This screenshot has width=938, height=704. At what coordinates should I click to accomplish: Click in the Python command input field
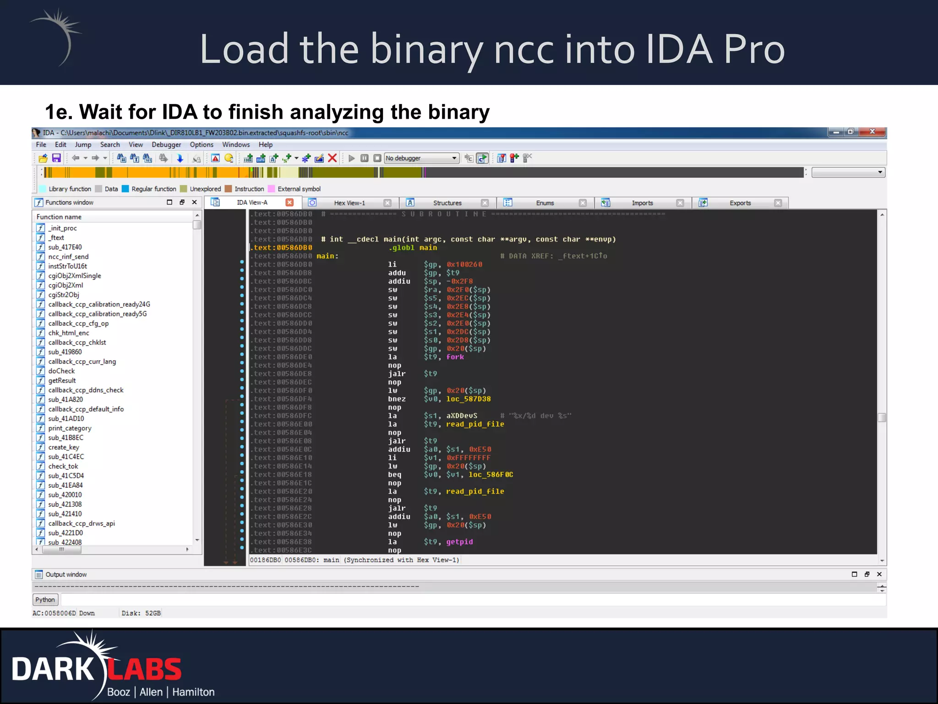(x=474, y=599)
